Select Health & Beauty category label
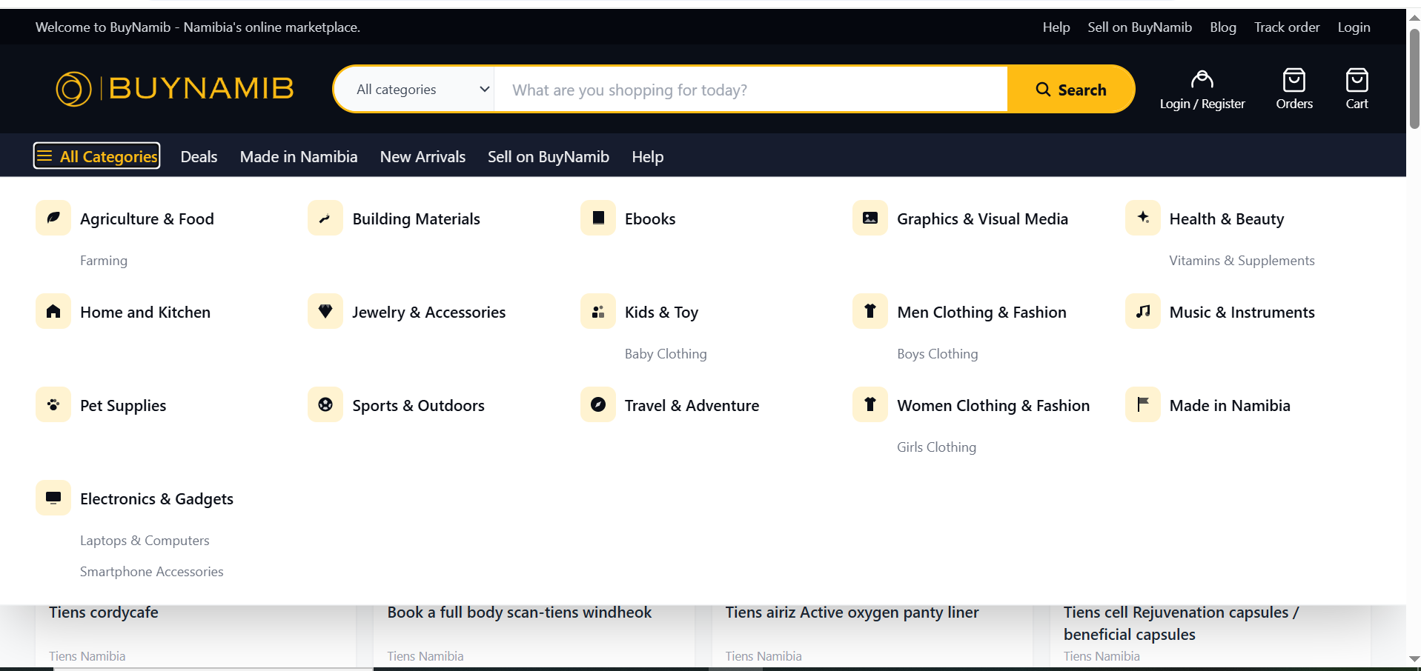This screenshot has height=671, width=1421. 1227,219
